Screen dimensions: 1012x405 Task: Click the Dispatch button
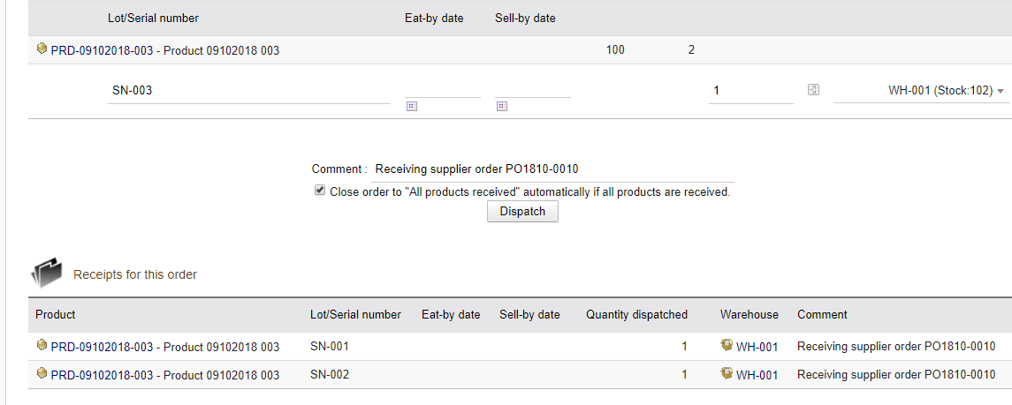(522, 211)
